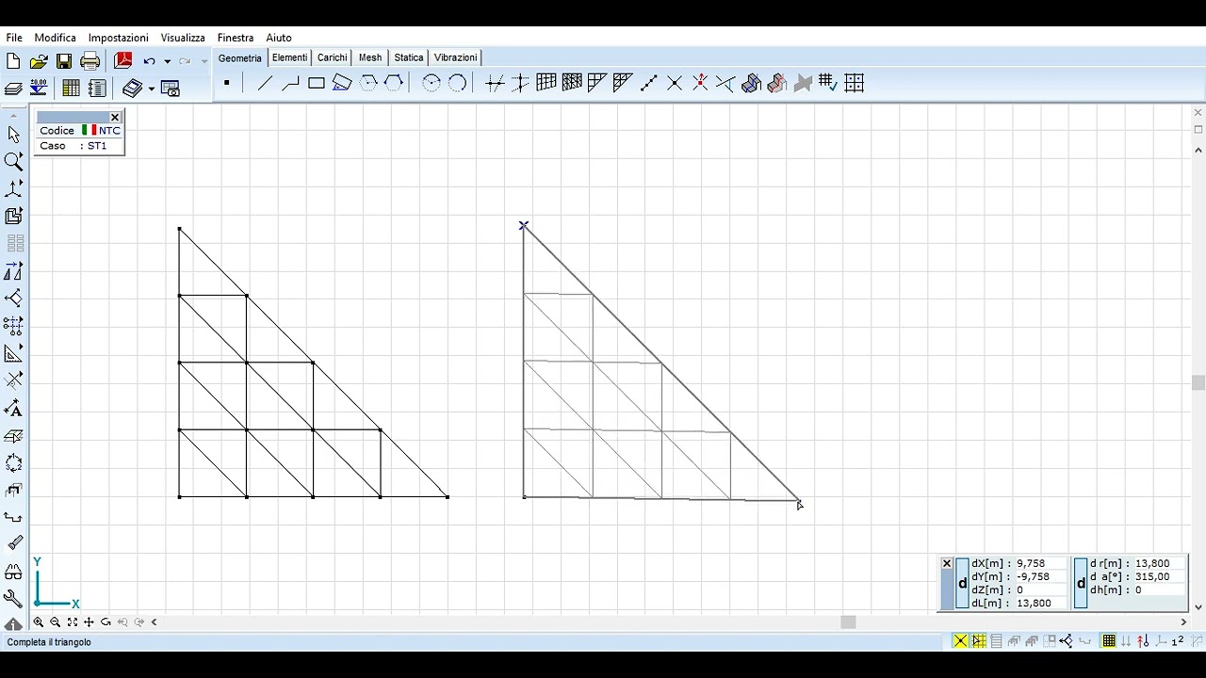1206x678 pixels.
Task: Open the Aiuto menu
Action: coord(279,38)
